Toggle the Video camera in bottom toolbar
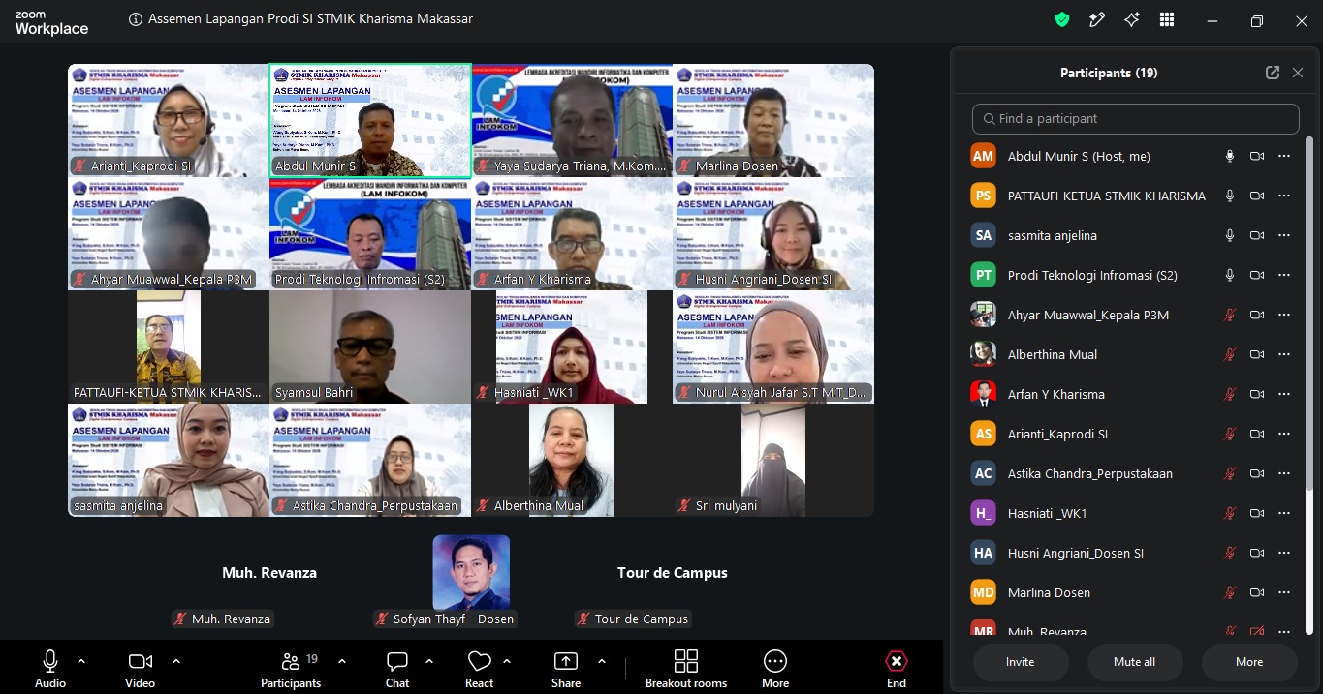1323x694 pixels. (140, 669)
